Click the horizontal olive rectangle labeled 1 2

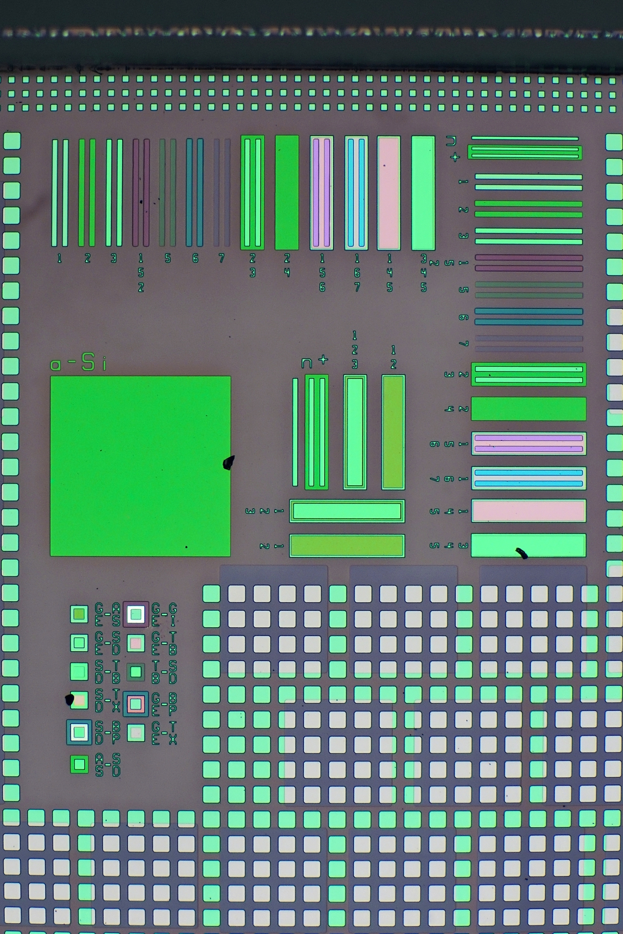(x=347, y=546)
